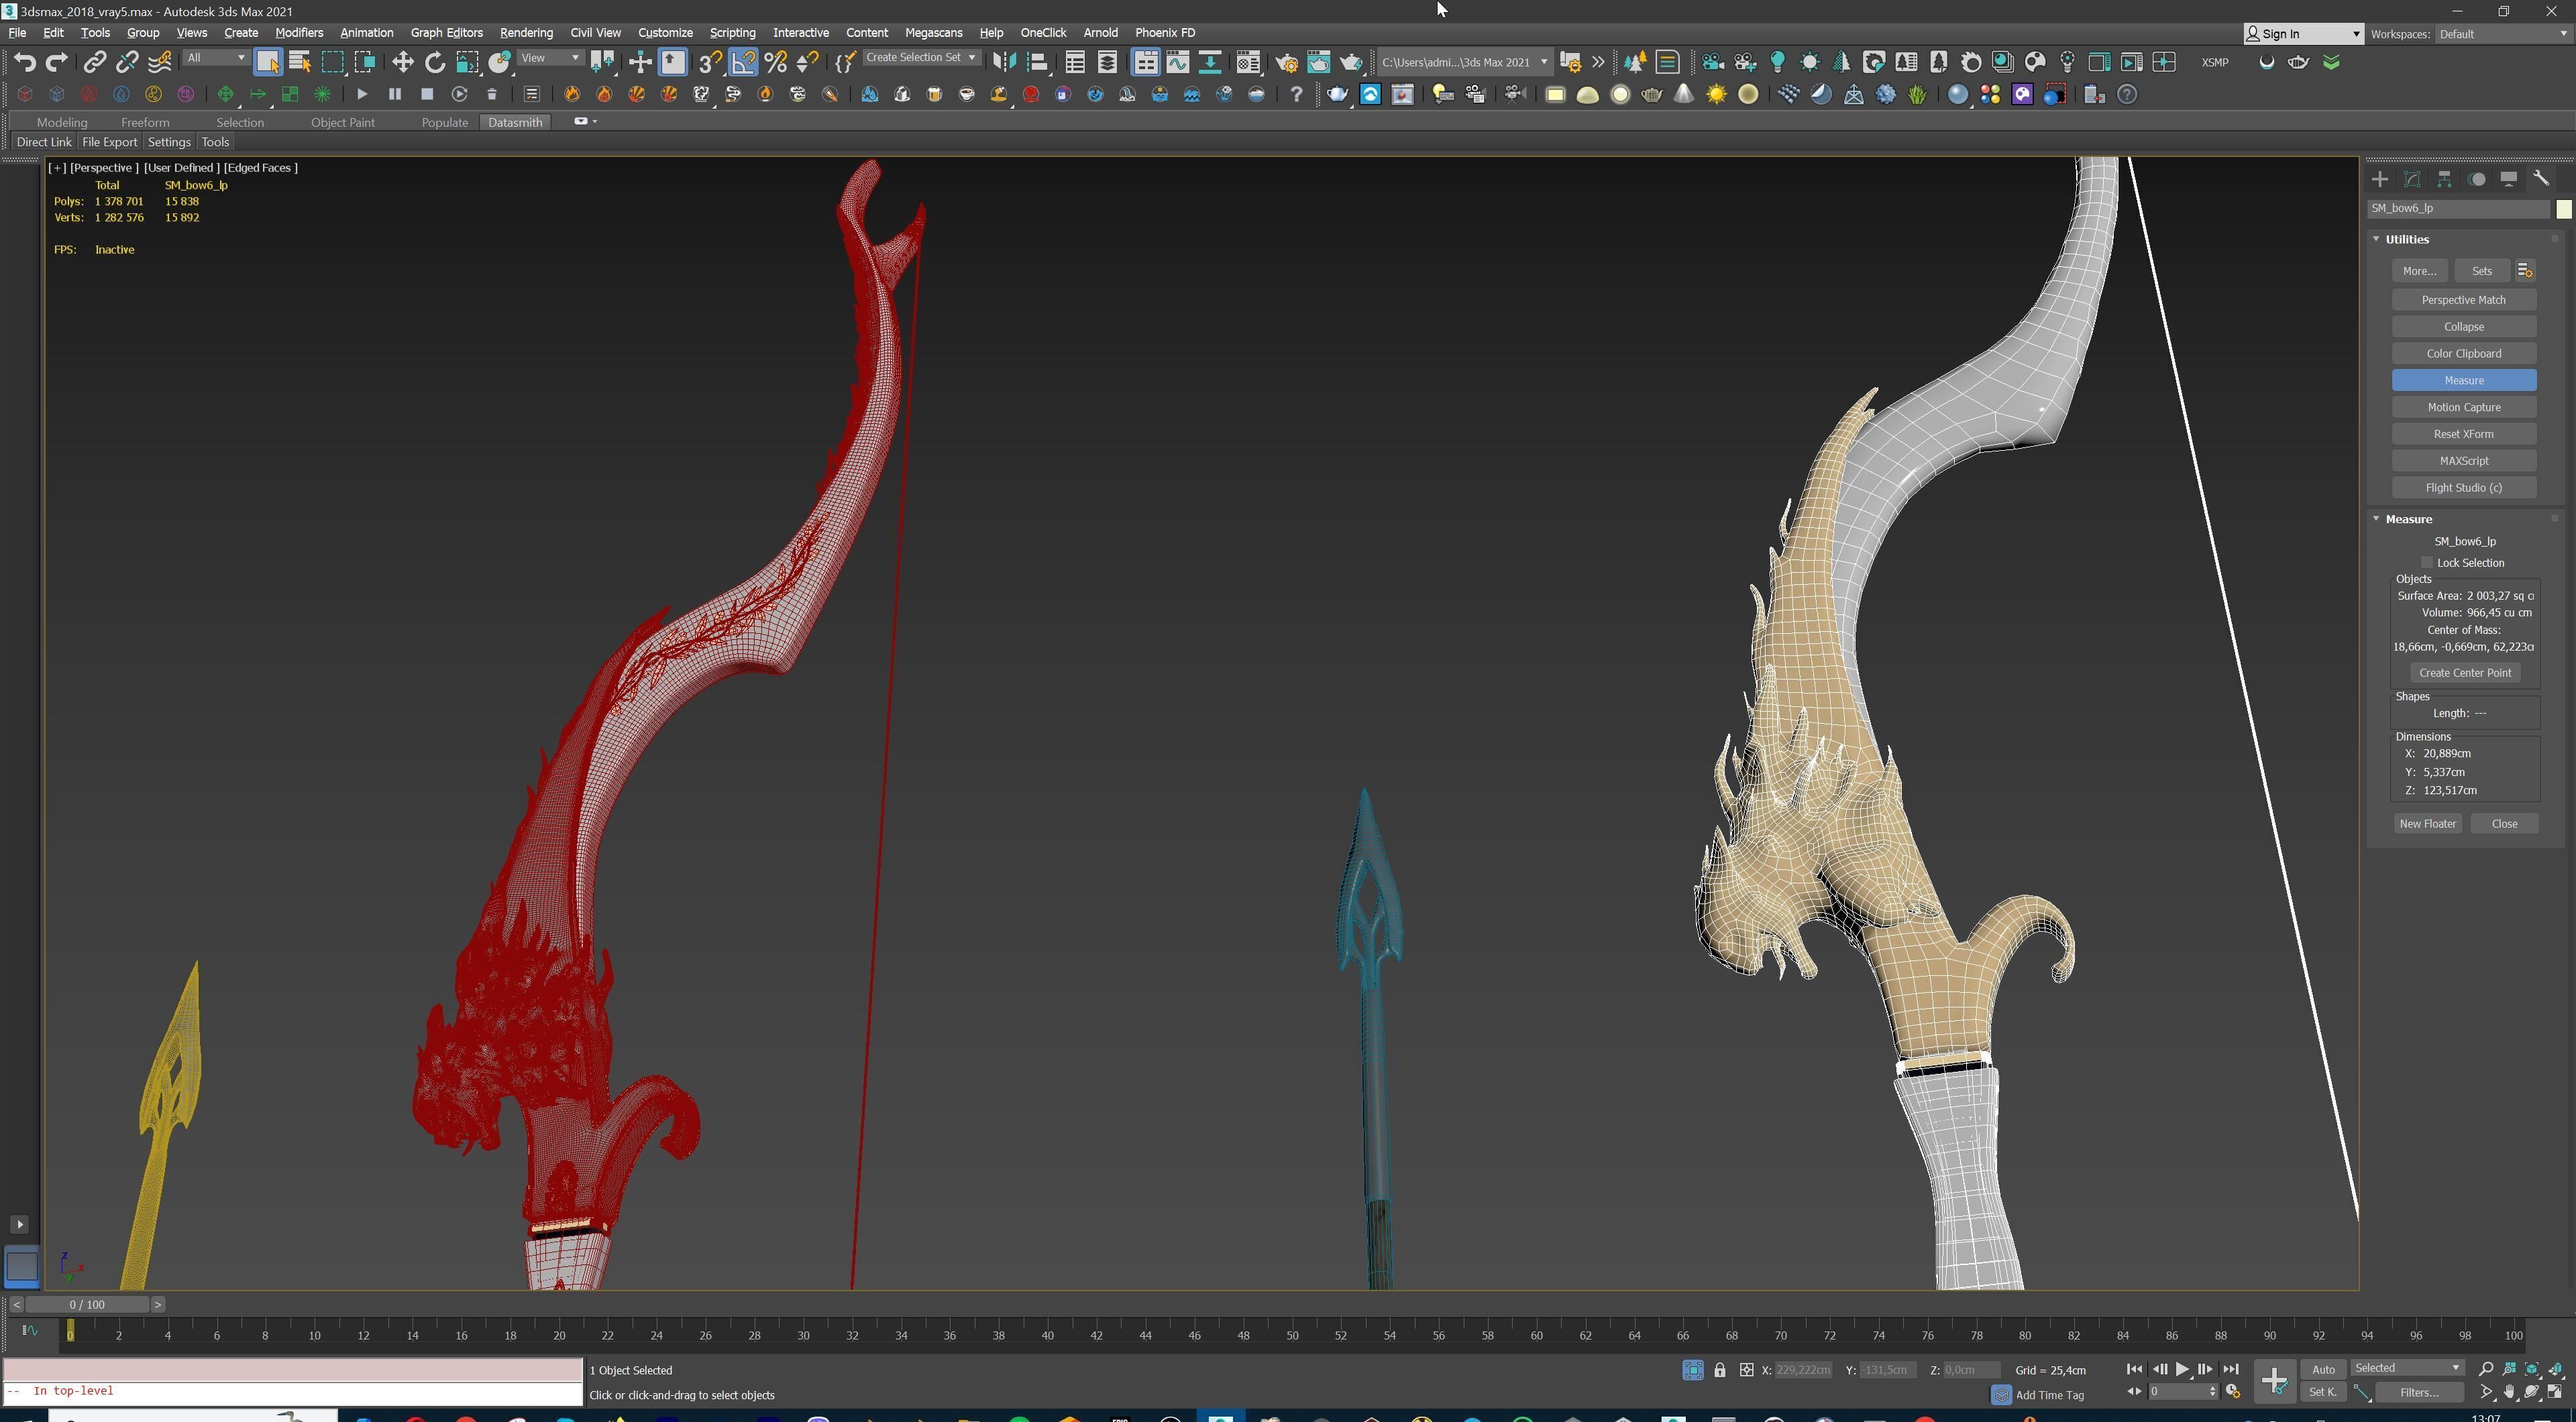Image resolution: width=2576 pixels, height=1422 pixels.
Task: Click the object color swatch beside name
Action: (x=2563, y=209)
